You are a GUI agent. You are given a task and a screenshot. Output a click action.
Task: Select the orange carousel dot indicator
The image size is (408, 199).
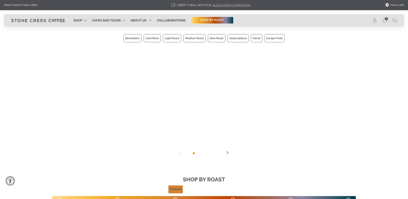click(x=194, y=153)
